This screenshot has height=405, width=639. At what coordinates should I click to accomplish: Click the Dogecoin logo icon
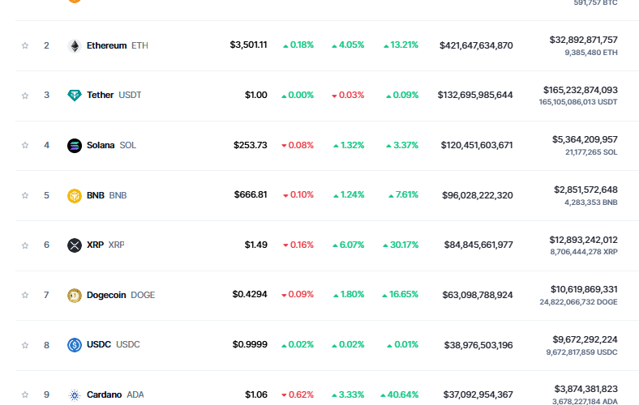74,295
